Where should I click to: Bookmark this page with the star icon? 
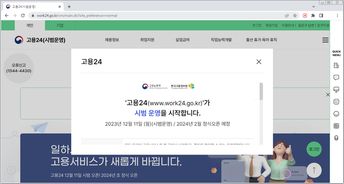(x=295, y=16)
